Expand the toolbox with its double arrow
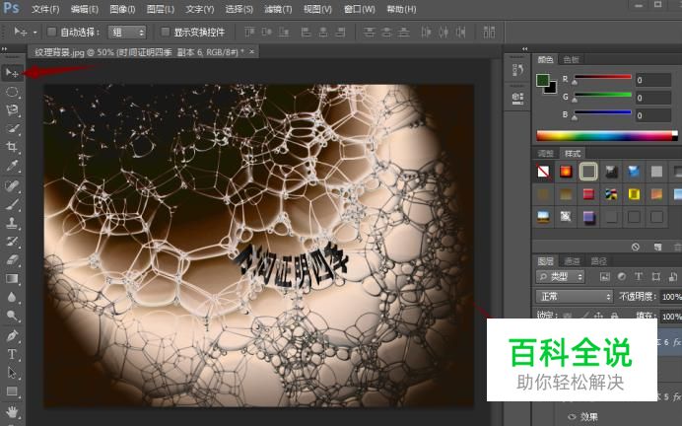This screenshot has height=426, width=682. tap(5, 48)
